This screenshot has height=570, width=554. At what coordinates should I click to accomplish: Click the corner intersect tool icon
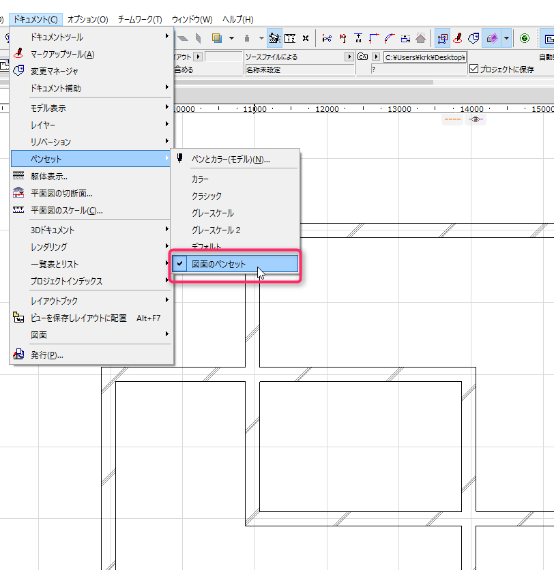pyautogui.click(x=374, y=38)
